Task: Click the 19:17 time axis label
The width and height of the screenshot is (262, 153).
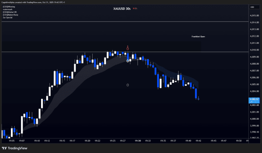Action: pyautogui.click(x=72, y=141)
